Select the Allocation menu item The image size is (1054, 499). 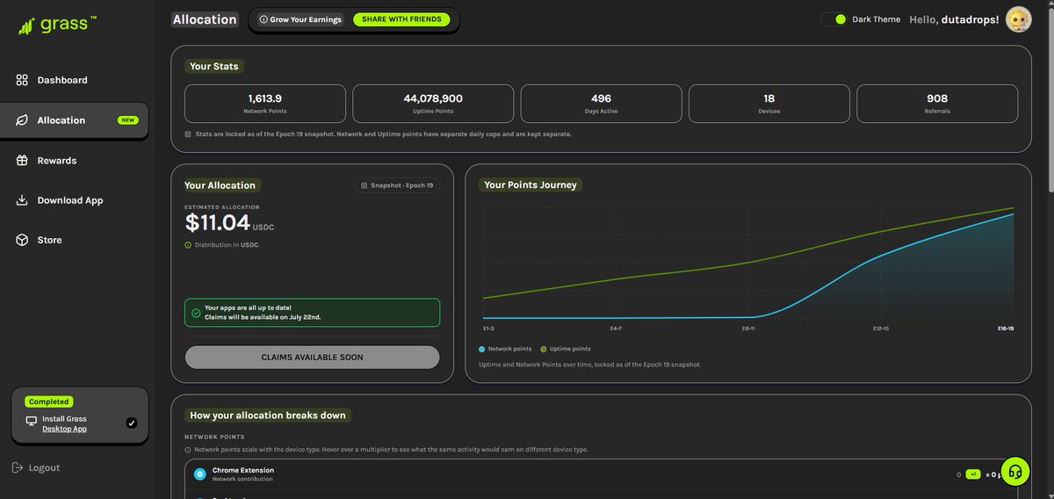(x=75, y=120)
